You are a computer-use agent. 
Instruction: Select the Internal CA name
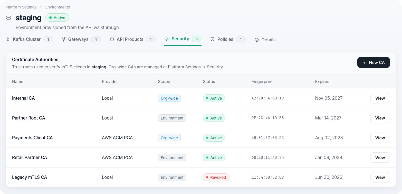(23, 98)
